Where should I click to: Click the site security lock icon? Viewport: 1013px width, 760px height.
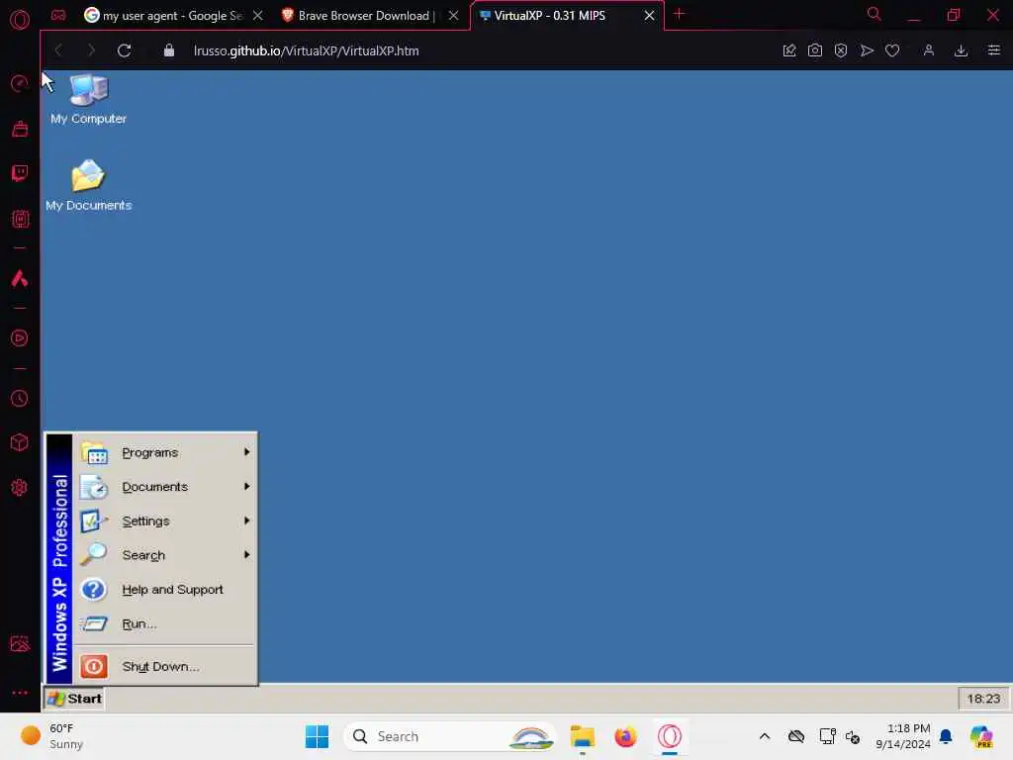point(168,50)
